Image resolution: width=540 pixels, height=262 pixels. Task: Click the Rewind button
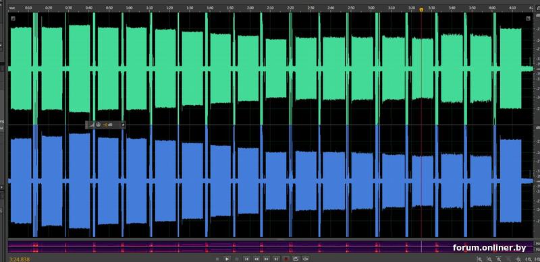coord(256,259)
